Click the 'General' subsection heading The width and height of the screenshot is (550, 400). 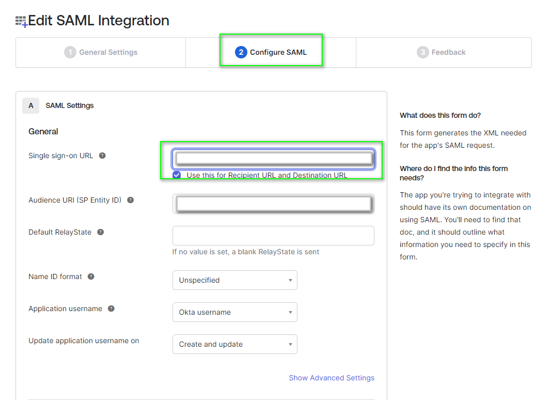click(43, 132)
